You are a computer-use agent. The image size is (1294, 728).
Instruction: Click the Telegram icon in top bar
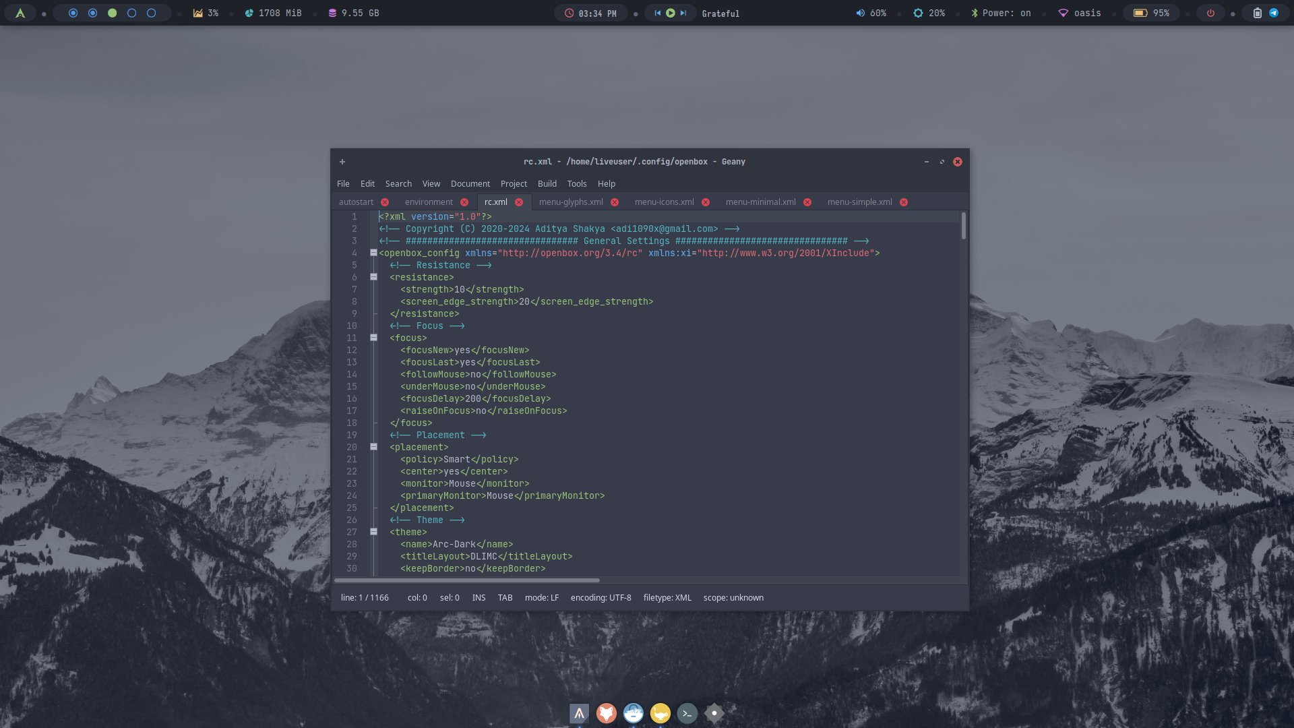(1274, 13)
